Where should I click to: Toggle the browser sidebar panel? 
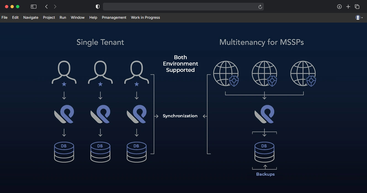[x=34, y=7]
